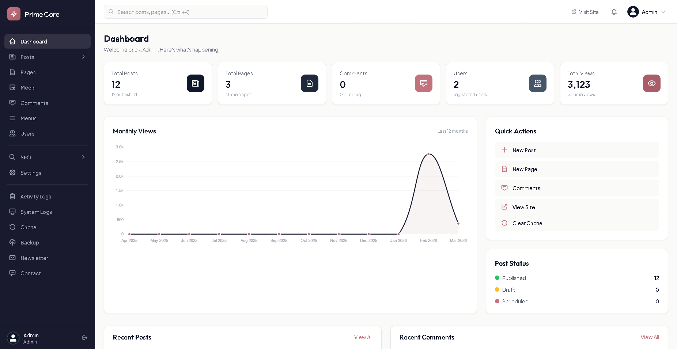Click the Visit Site link
The width and height of the screenshot is (677, 349).
point(585,12)
